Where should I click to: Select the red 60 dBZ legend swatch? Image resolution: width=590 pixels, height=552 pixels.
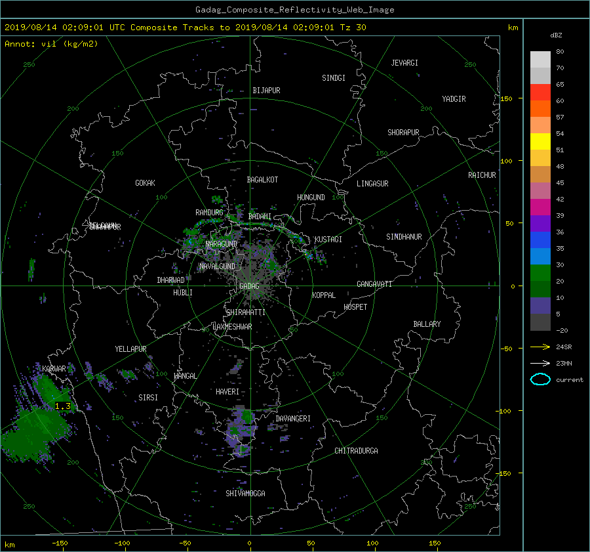540,93
